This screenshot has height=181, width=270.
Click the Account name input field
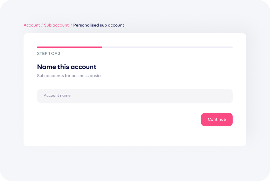coord(135,96)
